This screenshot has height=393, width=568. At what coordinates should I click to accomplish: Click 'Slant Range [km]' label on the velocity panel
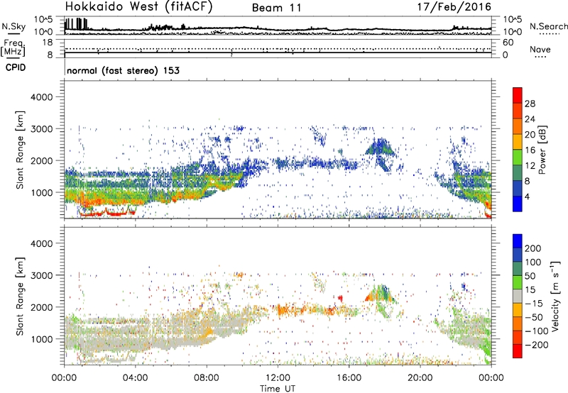pyautogui.click(x=20, y=296)
